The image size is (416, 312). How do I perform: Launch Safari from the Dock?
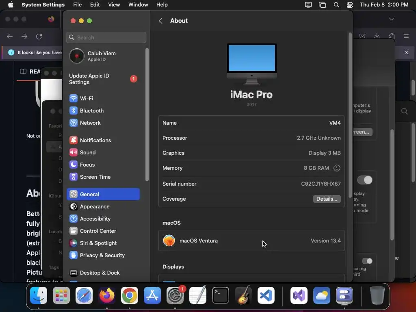pos(84,295)
